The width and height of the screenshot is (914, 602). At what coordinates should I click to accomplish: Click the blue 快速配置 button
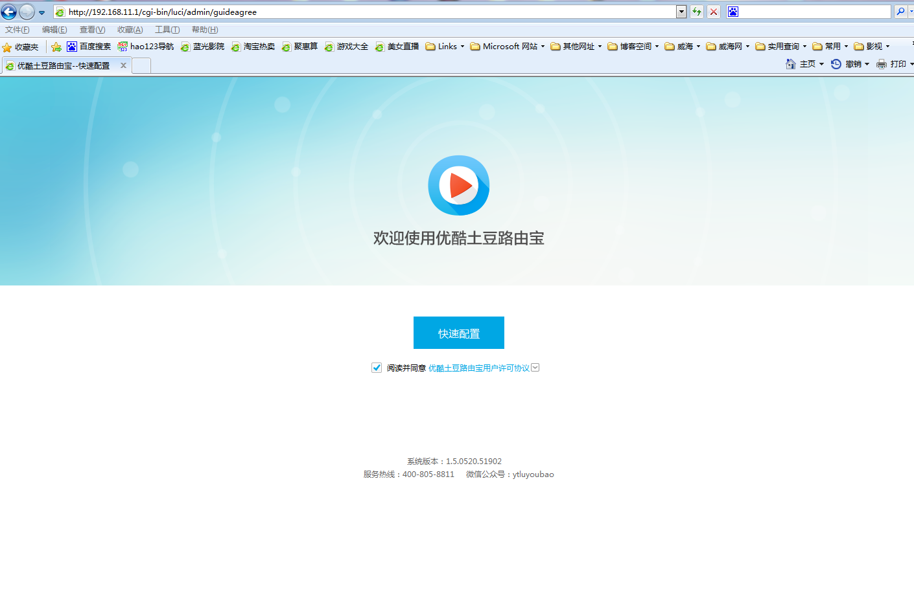(459, 333)
